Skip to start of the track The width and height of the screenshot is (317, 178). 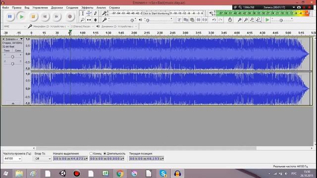pos(45,17)
